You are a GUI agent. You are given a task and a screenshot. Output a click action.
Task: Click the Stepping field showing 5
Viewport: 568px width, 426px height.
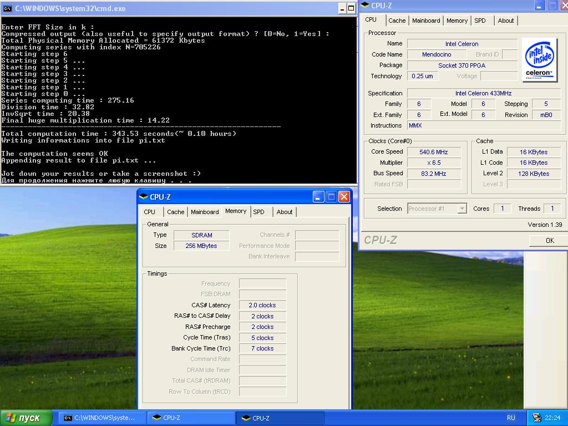546,104
